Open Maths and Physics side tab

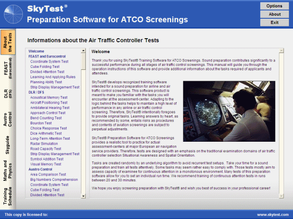click(x=8, y=170)
